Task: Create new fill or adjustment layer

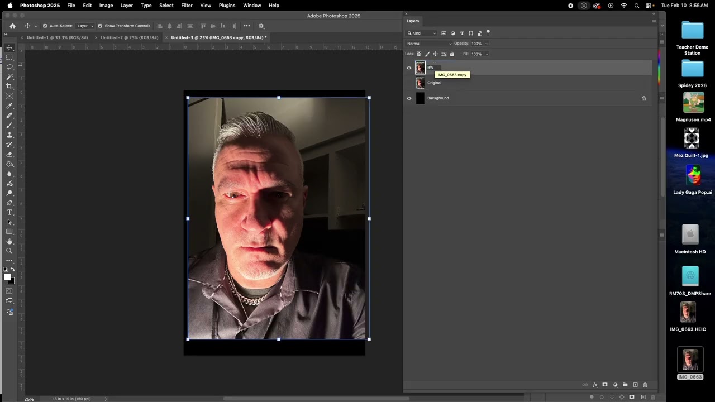Action: coord(615,385)
